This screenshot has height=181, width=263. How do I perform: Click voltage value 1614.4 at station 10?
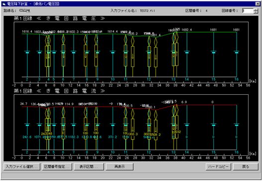coord(112,31)
